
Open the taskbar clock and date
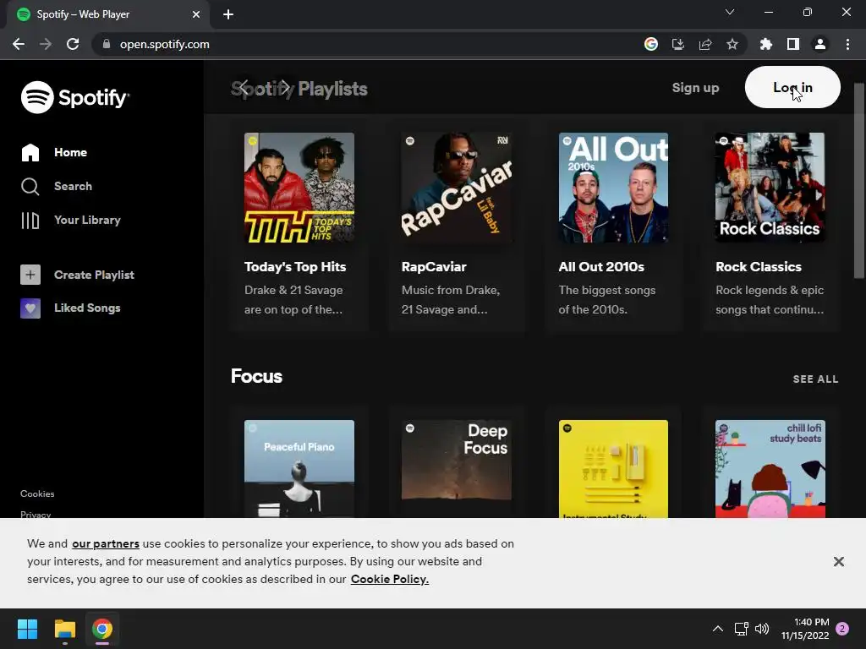[805, 629]
